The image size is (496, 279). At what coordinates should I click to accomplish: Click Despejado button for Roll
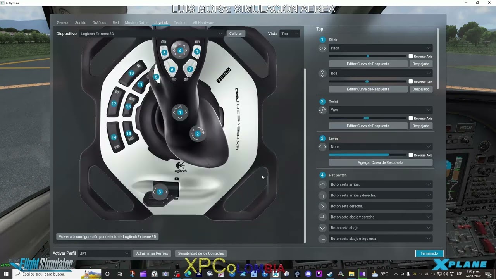pyautogui.click(x=421, y=89)
